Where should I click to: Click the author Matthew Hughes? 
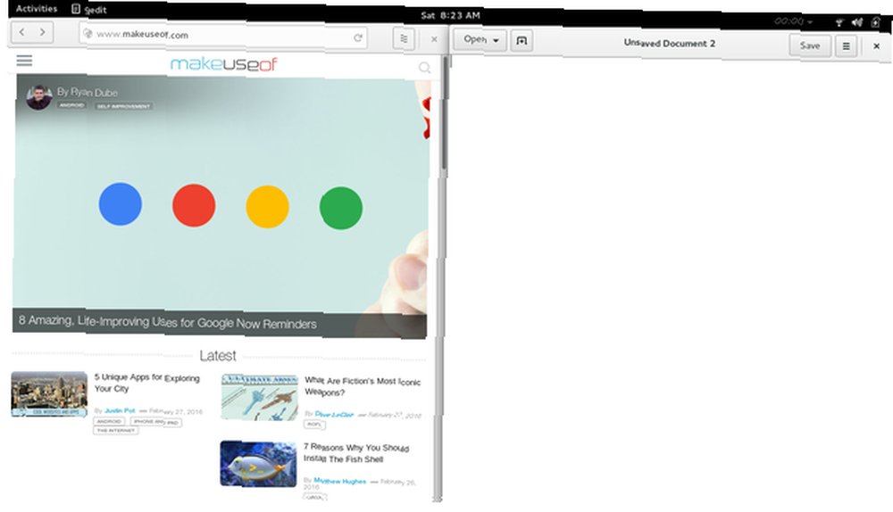pyautogui.click(x=340, y=481)
